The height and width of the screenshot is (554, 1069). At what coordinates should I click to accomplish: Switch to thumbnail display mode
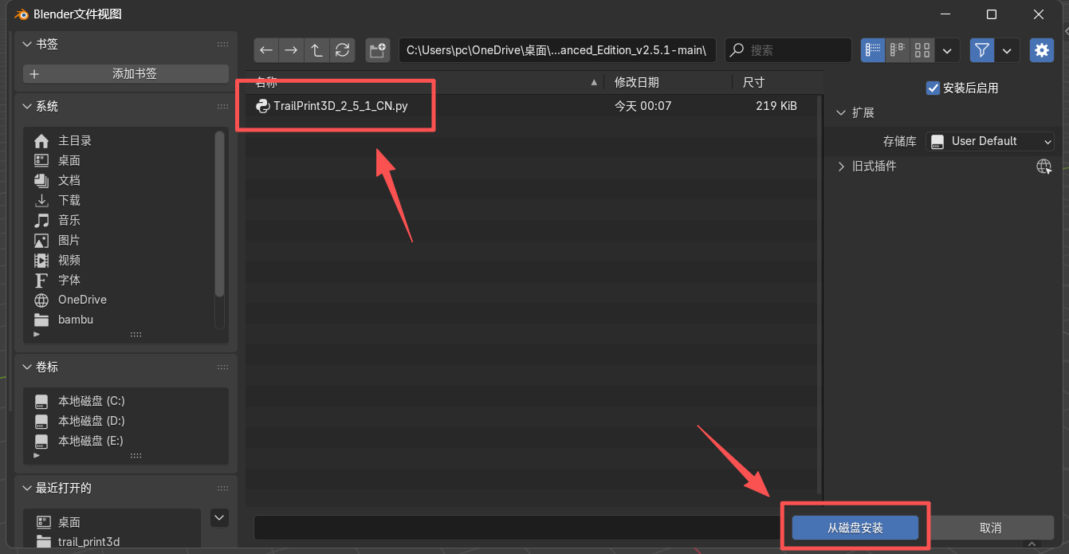(x=922, y=50)
